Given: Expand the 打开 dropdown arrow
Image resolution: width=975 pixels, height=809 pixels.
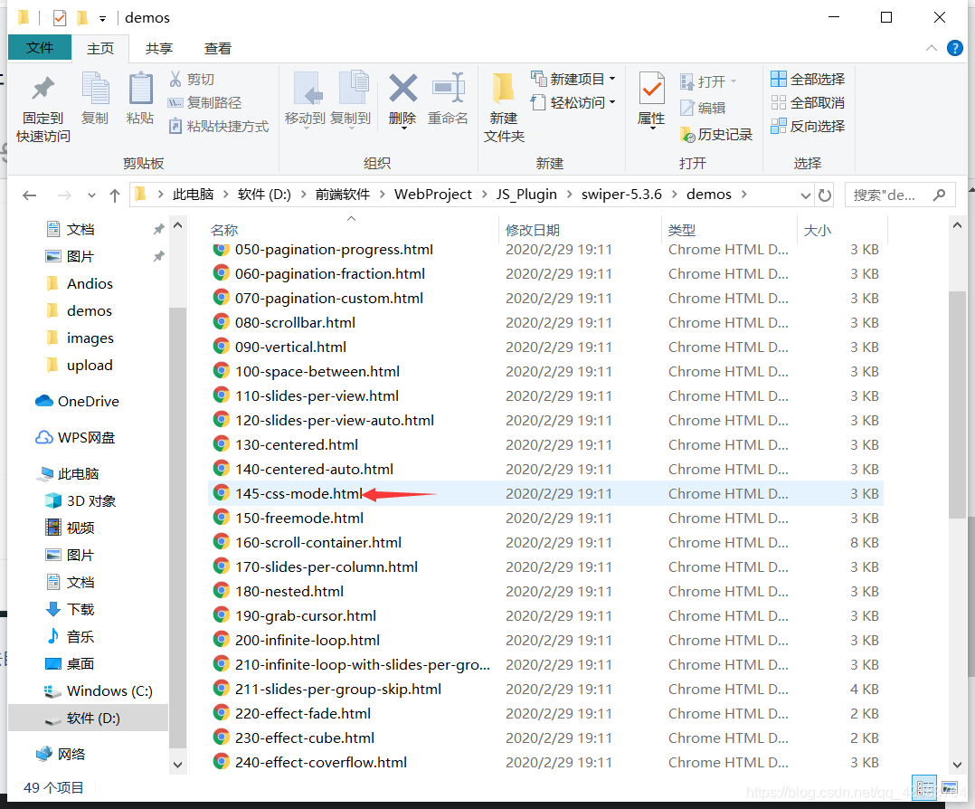Looking at the screenshot, I should (x=734, y=81).
